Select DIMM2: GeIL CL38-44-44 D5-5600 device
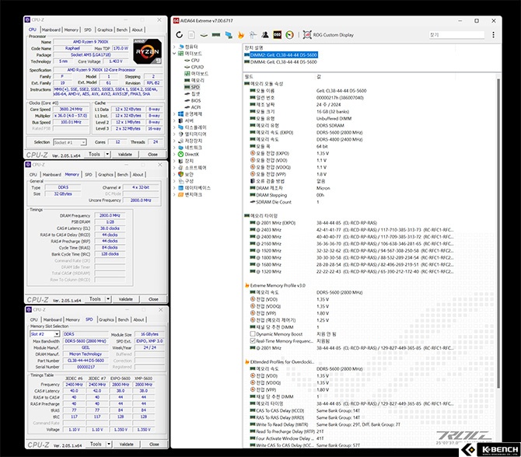 click(281, 55)
